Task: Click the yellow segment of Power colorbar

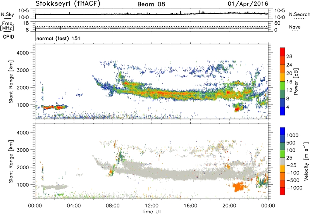Action: 282,77
